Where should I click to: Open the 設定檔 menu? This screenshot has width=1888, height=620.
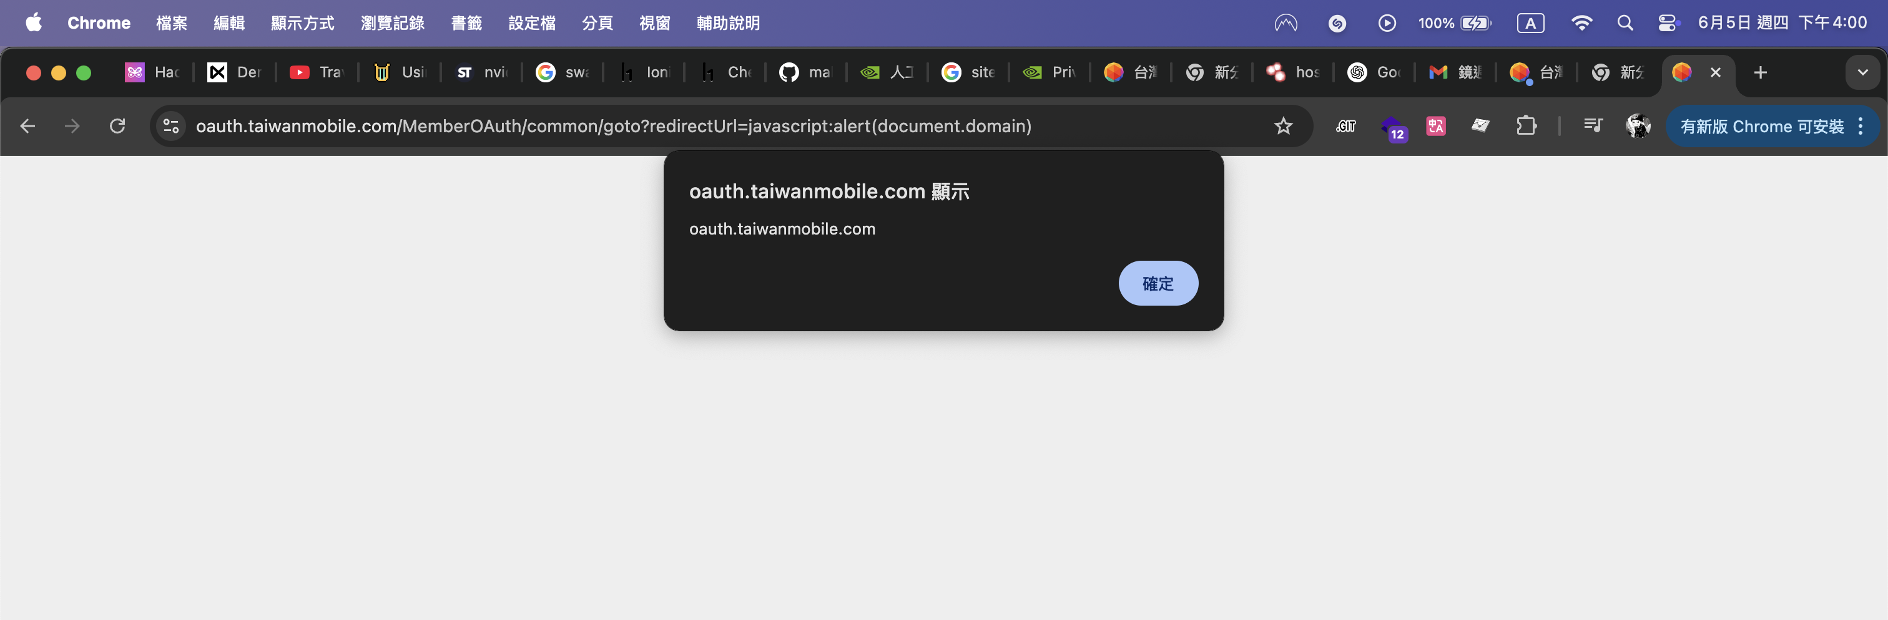click(x=531, y=22)
